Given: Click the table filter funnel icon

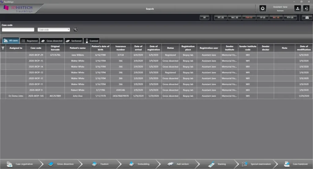Looking at the screenshot, I should 3,48.
